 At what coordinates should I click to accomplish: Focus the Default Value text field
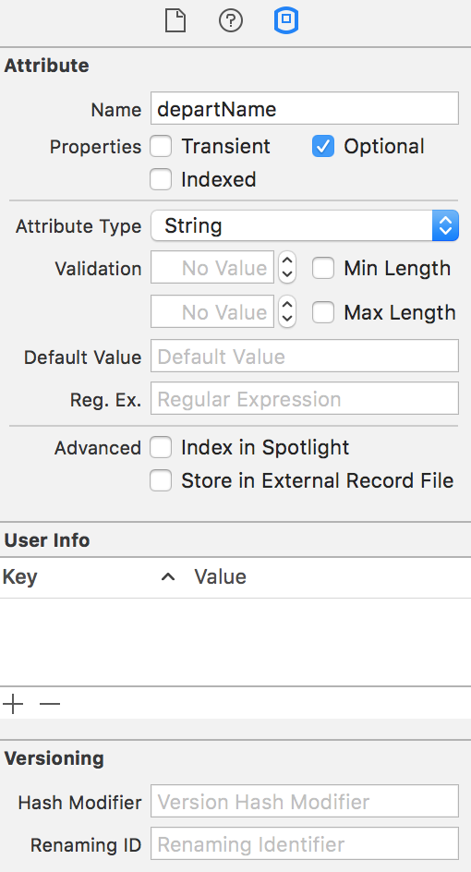pos(305,356)
